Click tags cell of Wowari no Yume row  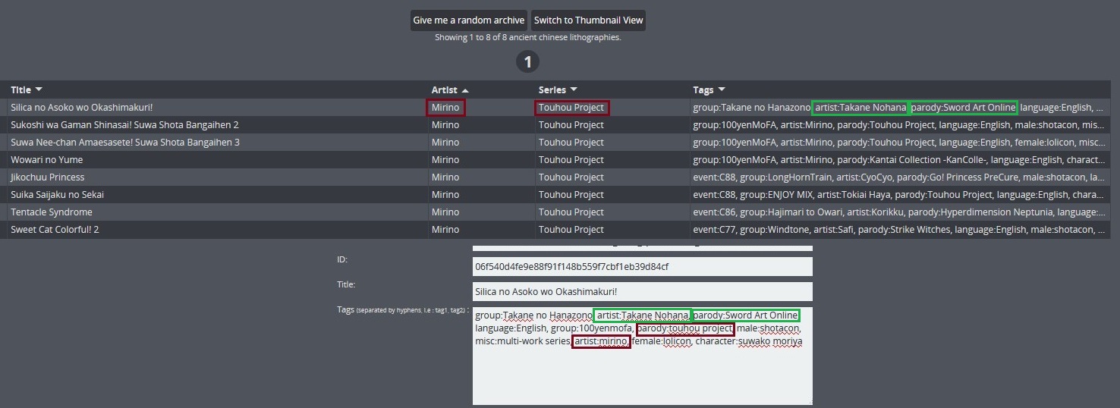pyautogui.click(x=899, y=160)
